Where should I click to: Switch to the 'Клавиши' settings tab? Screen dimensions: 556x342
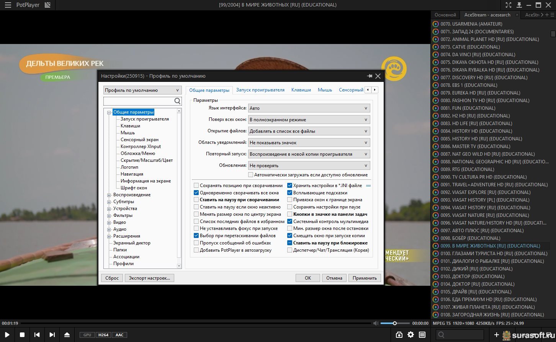tap(301, 90)
